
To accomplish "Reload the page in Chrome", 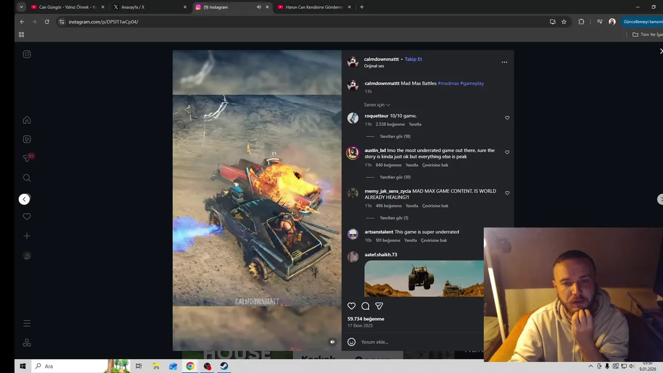I will pyautogui.click(x=47, y=22).
